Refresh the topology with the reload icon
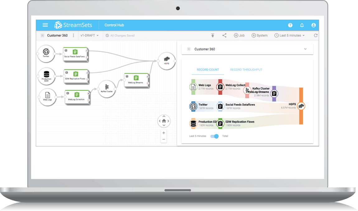 click(316, 36)
